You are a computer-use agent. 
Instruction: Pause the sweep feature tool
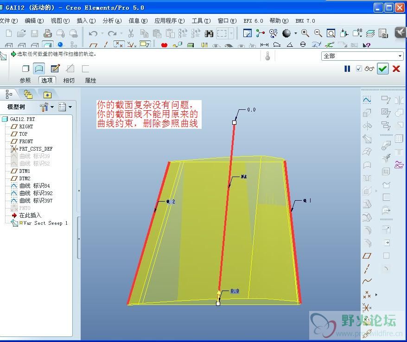(347, 69)
